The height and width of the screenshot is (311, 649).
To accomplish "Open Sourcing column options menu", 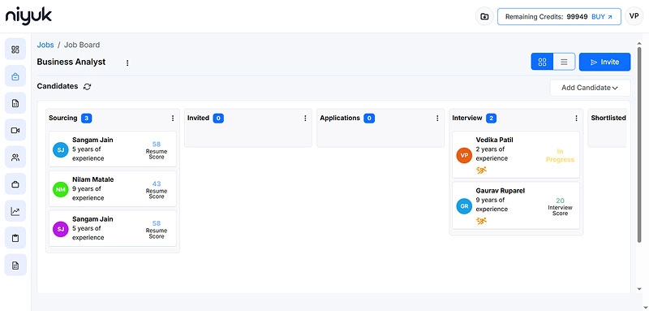I will 173,119.
